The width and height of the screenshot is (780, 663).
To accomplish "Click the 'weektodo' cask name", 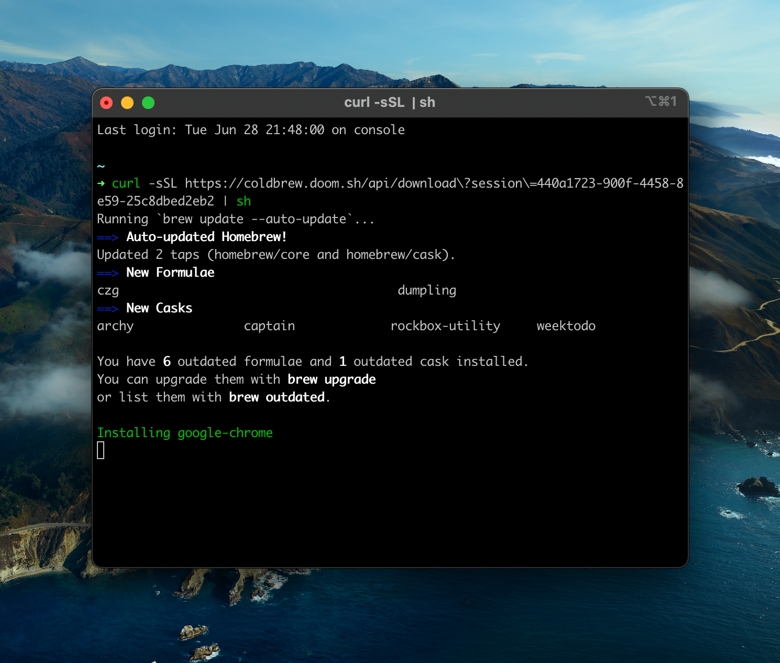I will (x=566, y=326).
